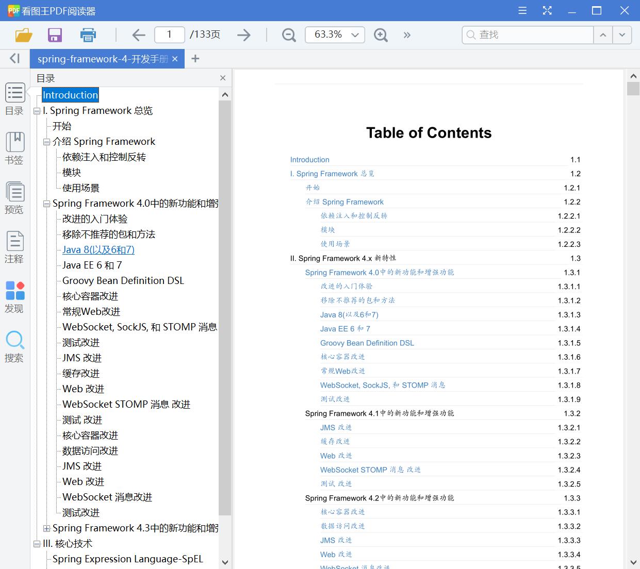Select 常规Web改进 in the outline
Screen dimensions: 640x569
tap(91, 312)
